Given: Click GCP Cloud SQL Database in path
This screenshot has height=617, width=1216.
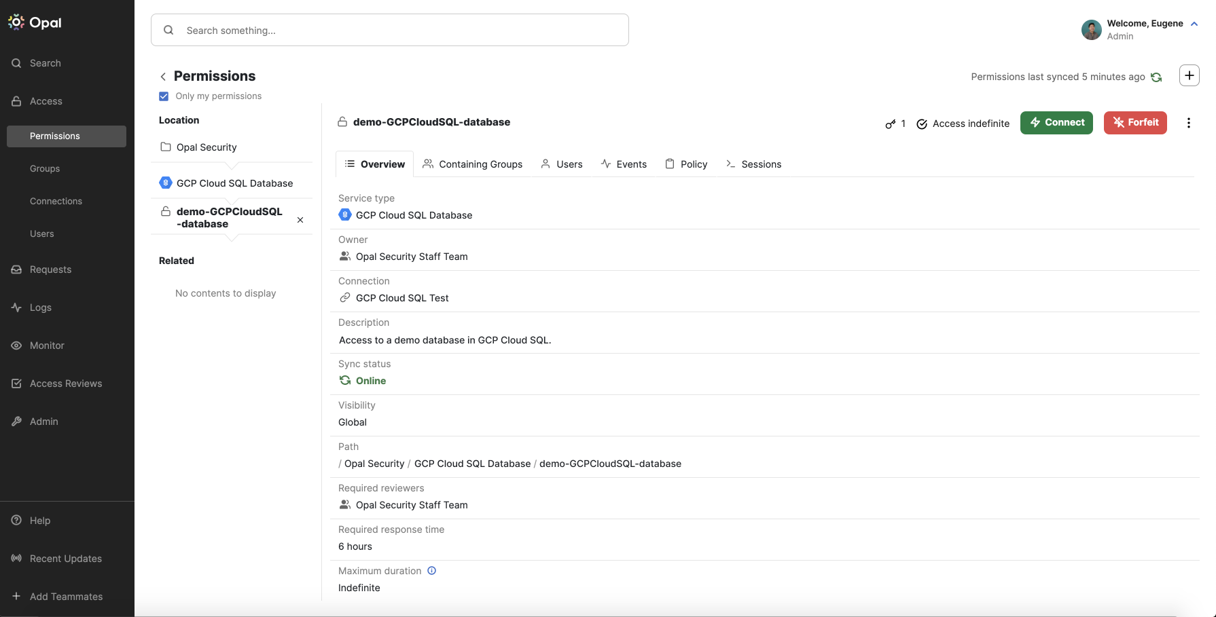Looking at the screenshot, I should tap(473, 464).
